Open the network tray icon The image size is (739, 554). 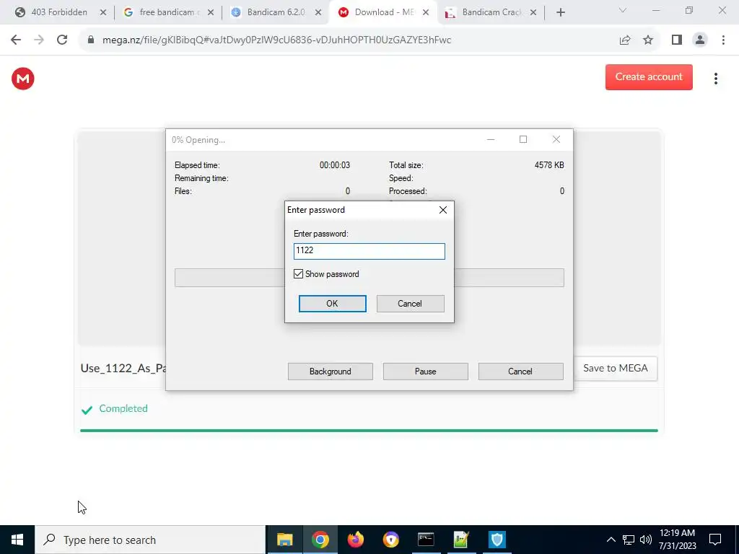pyautogui.click(x=629, y=540)
